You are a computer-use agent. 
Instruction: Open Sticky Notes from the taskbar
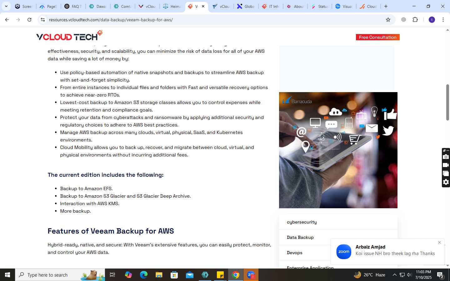(220, 275)
